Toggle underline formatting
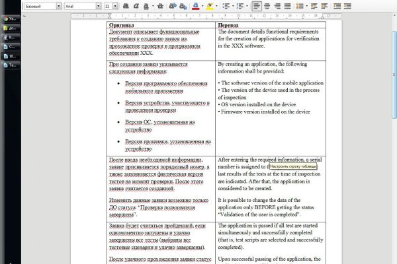Image resolution: width=397 pixels, height=264 pixels. pyautogui.click(x=146, y=6)
